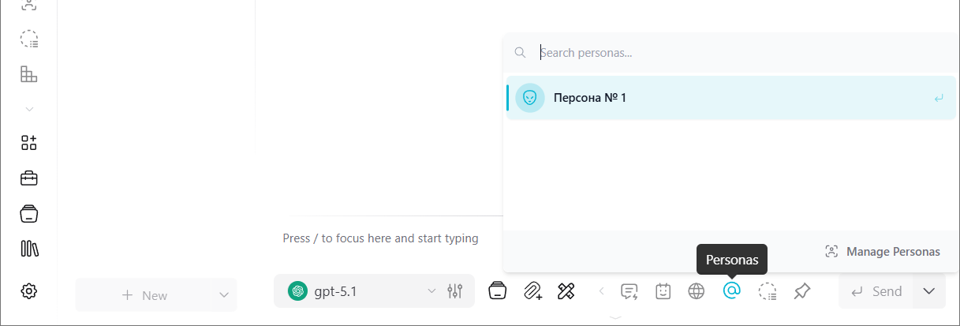Expand the dropdown arrow next to Send
The width and height of the screenshot is (960, 326).
click(x=929, y=291)
